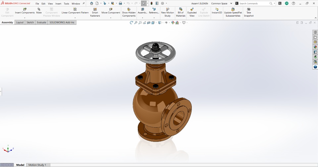Viewport: 318px width, 167px height.
Task: Click the Print icon
Action: click(121, 3)
